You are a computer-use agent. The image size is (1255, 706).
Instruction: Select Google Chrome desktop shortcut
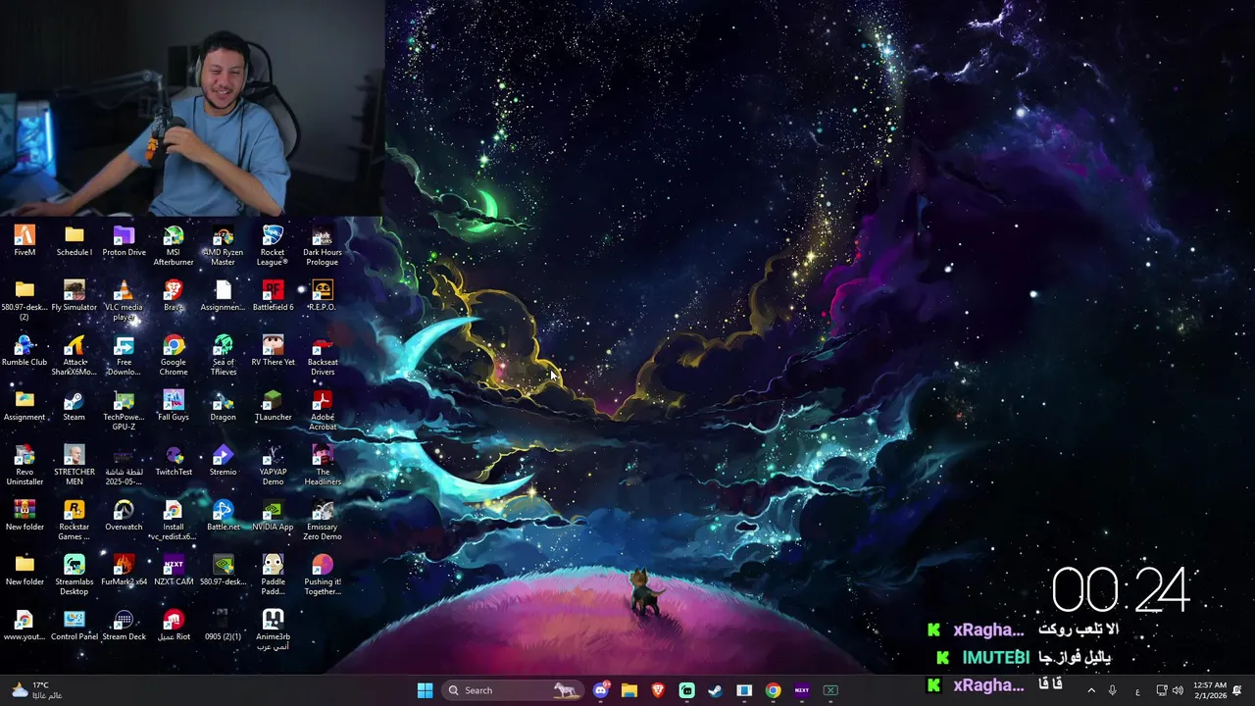pos(174,355)
